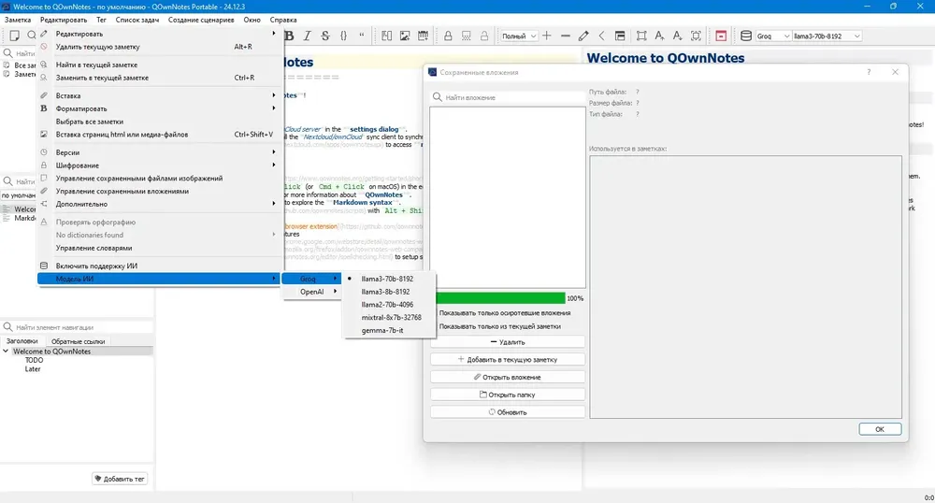935x503 pixels.
Task: Click the left angle bracket toolbar icon
Action: pyautogui.click(x=601, y=36)
